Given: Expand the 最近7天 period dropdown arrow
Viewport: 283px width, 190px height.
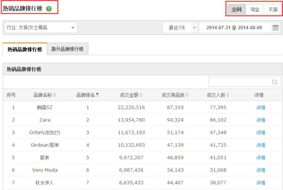Looking at the screenshot, I should click(x=194, y=28).
